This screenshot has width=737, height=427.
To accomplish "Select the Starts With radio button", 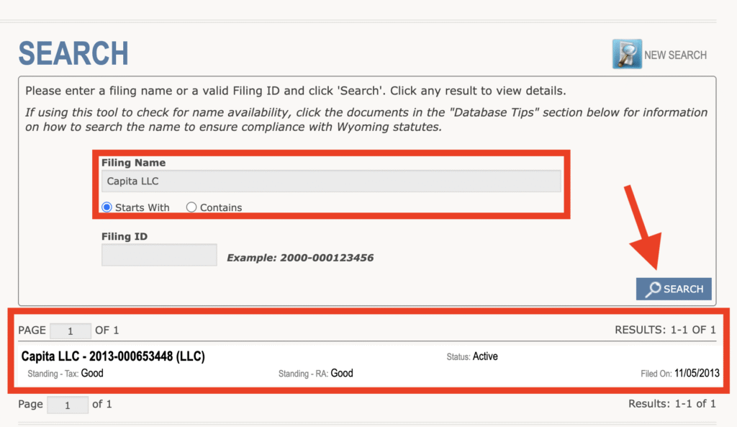I will click(x=107, y=207).
